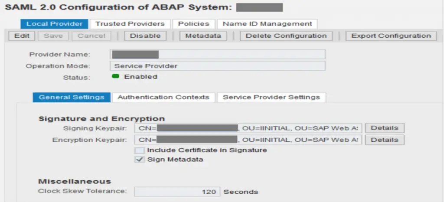Select the Name ID Management tab
444x202 pixels.
pos(267,24)
